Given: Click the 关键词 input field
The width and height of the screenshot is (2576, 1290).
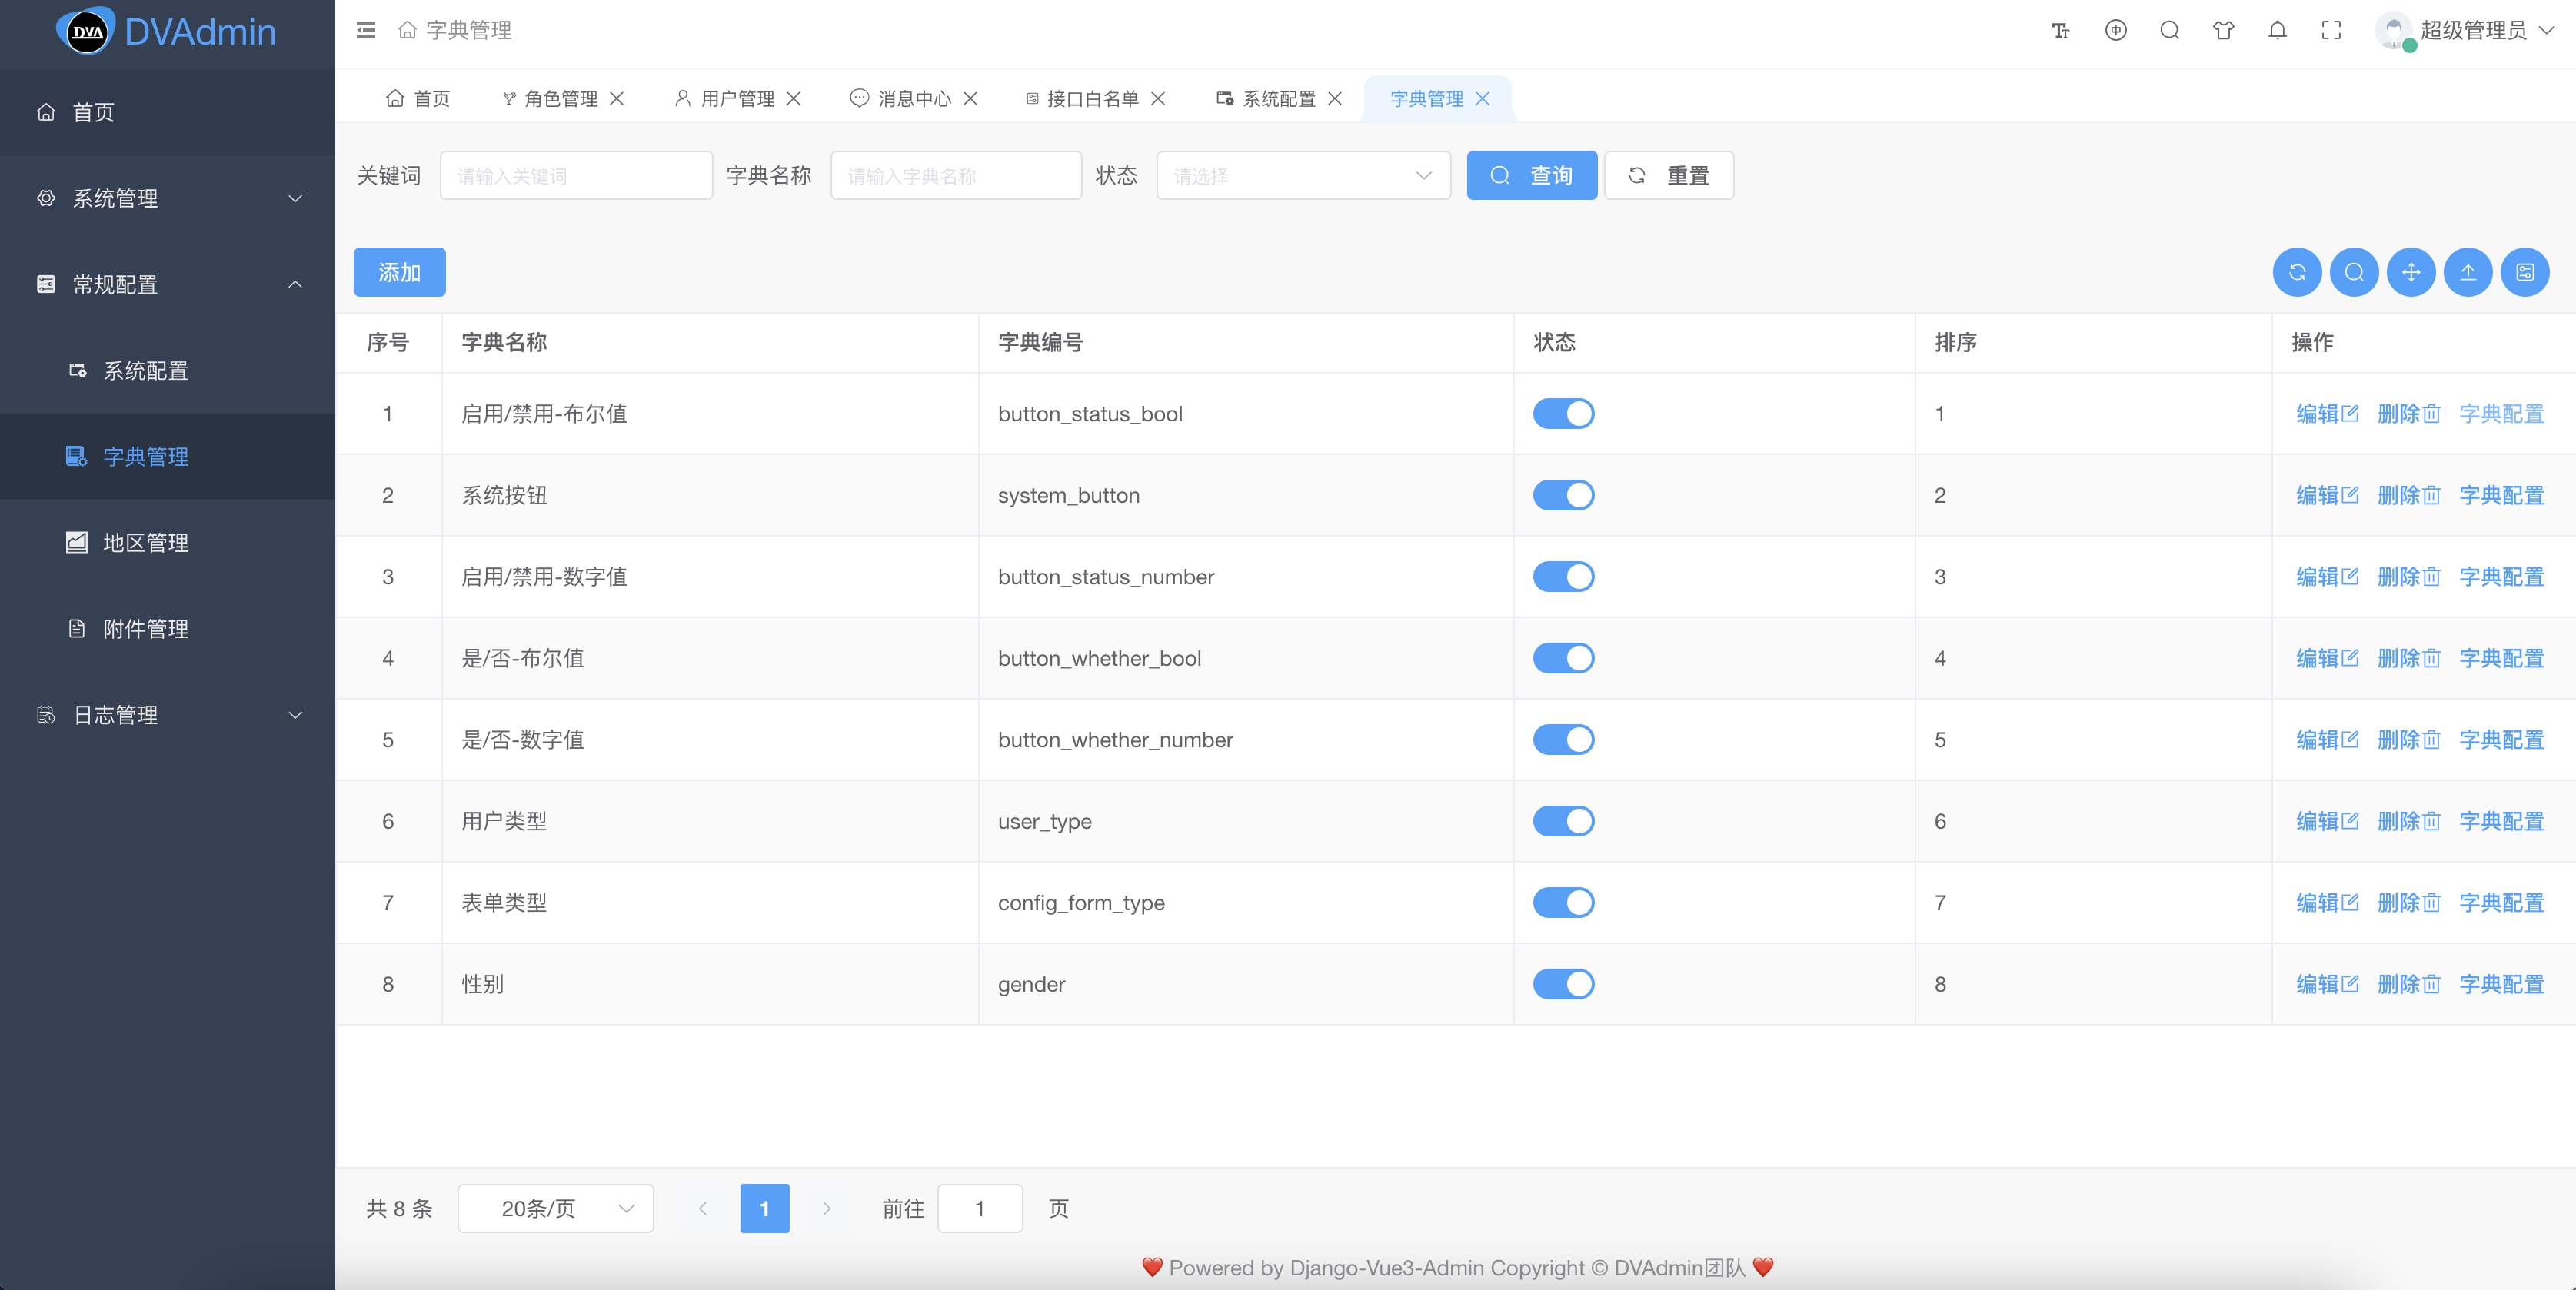Looking at the screenshot, I should tap(576, 176).
